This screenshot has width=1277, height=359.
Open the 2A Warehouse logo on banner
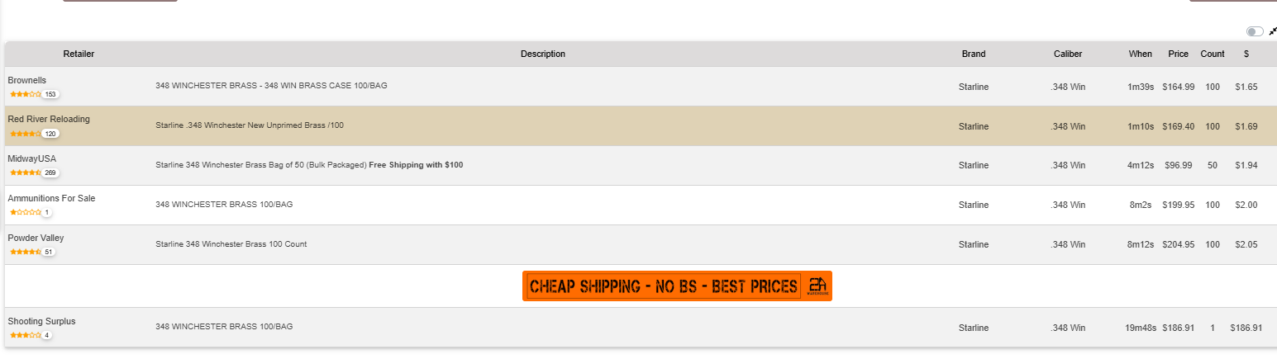(x=817, y=286)
